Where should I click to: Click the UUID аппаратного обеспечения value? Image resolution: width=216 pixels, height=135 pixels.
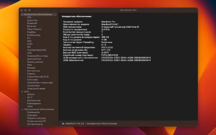(x=126, y=58)
